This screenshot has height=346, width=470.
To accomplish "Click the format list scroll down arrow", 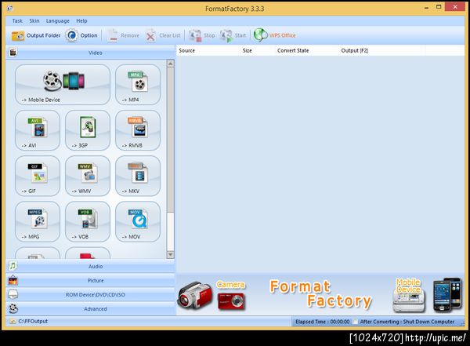I will coord(170,255).
